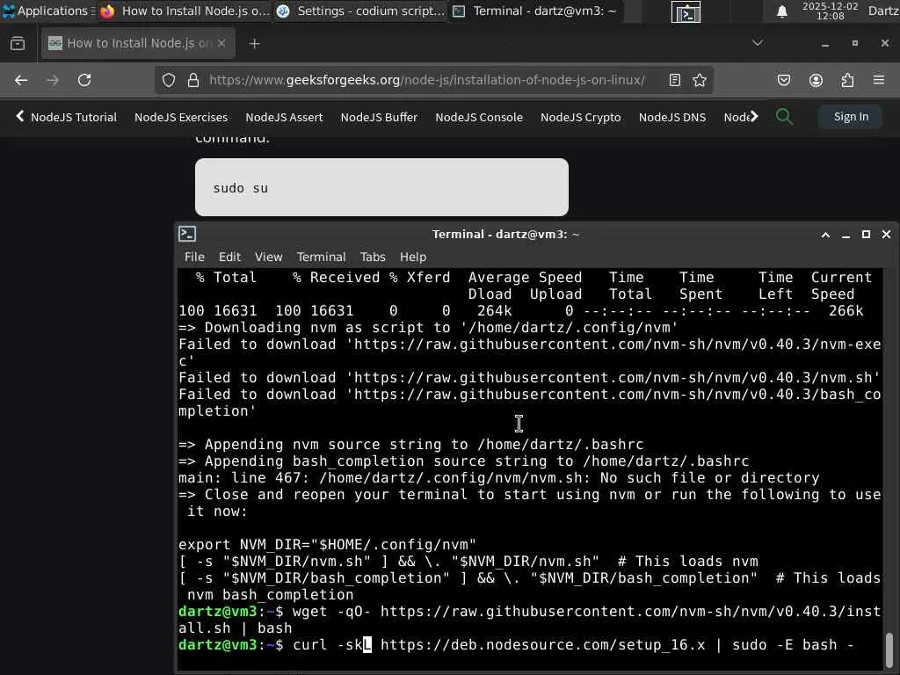Click the 'curl -skL' command line text

click(515, 644)
